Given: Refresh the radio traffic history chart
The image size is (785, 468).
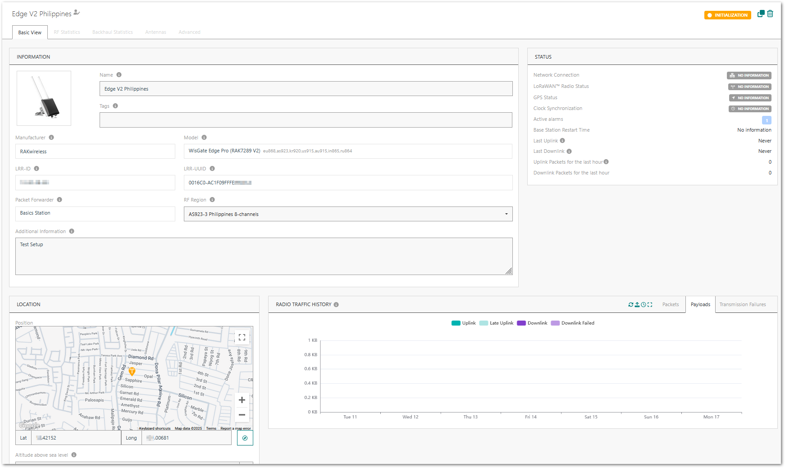Looking at the screenshot, I should [x=631, y=305].
